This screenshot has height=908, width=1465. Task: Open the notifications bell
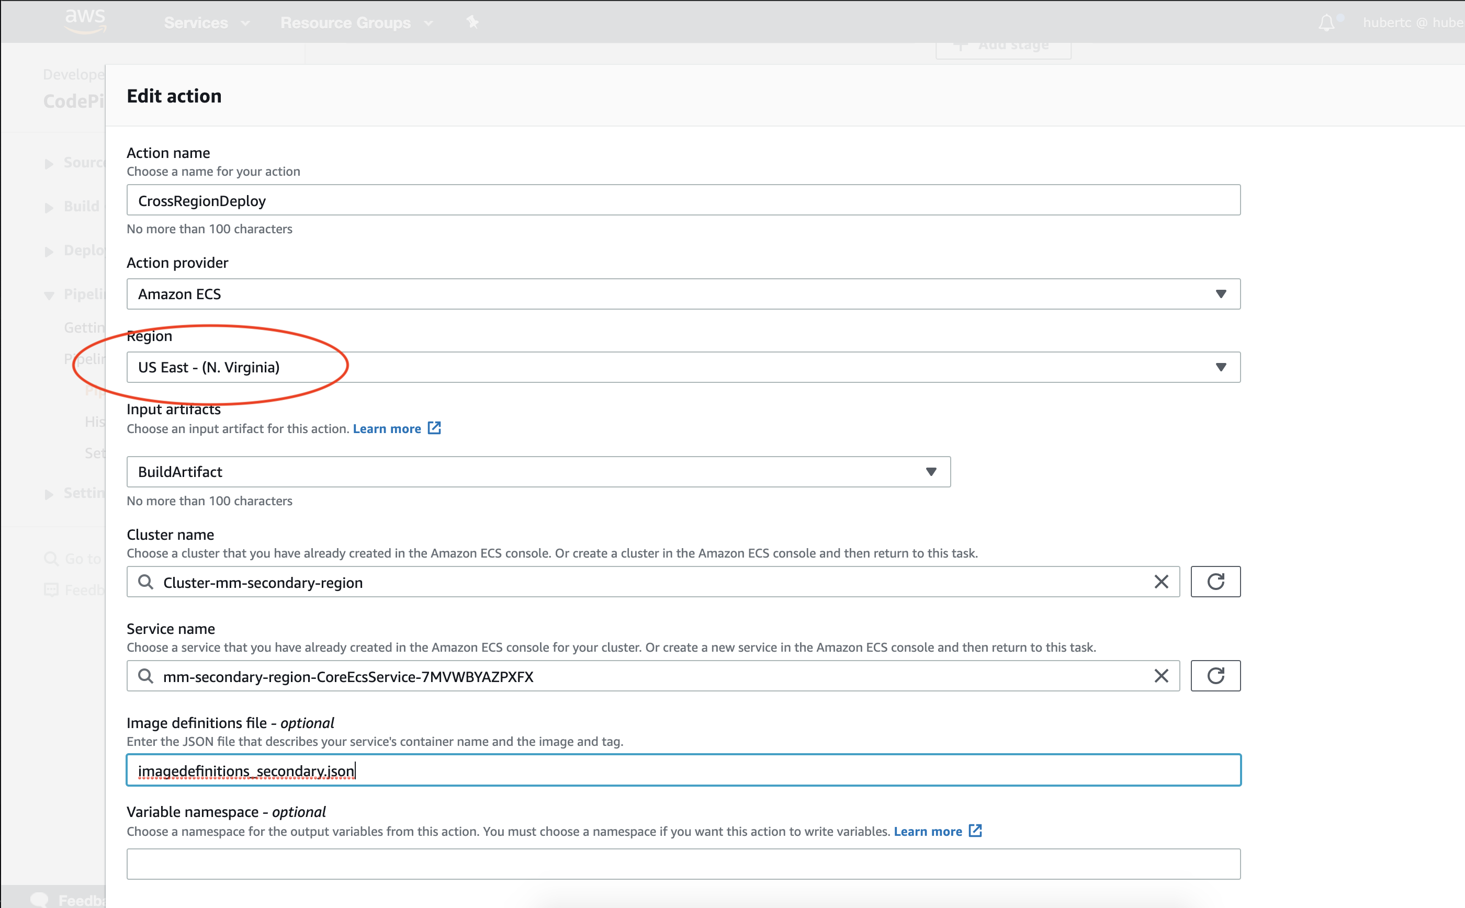coord(1326,23)
